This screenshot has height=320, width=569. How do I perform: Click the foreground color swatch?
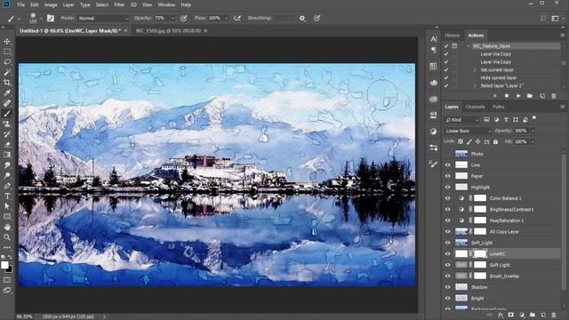click(x=4, y=265)
